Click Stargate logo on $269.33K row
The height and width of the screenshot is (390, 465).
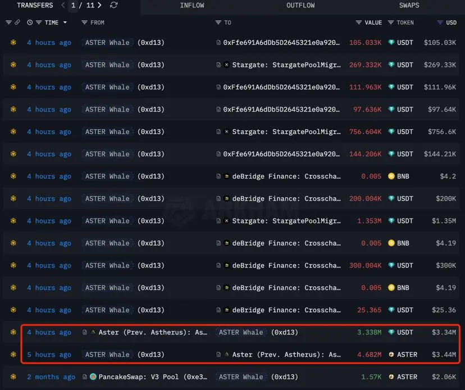[226, 65]
